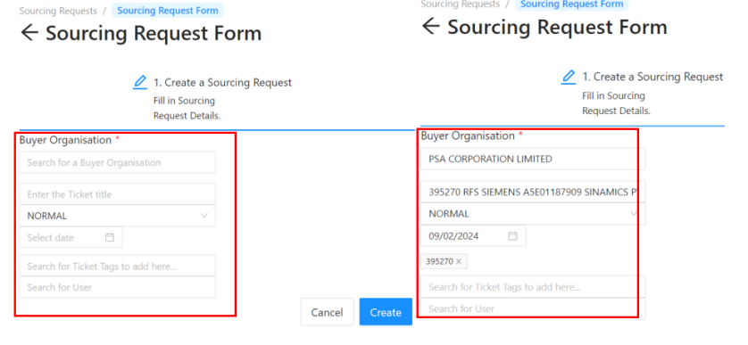Select right step '1. Create a Sourcing Request'

pyautogui.click(x=652, y=77)
